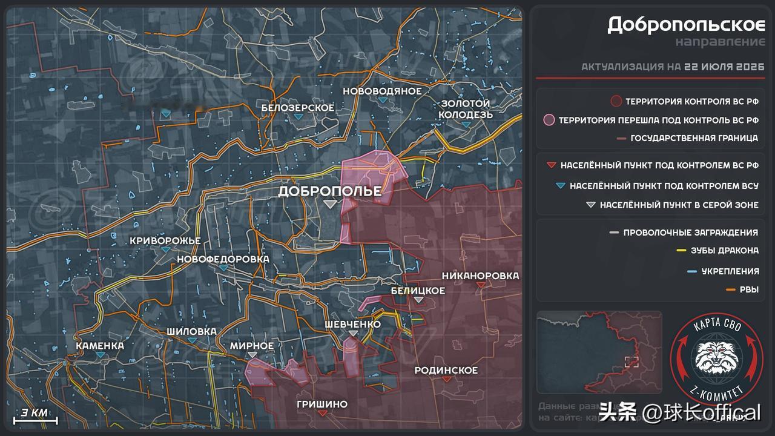Click the orange dash for рвы
This screenshot has width=775, height=436.
click(731, 290)
